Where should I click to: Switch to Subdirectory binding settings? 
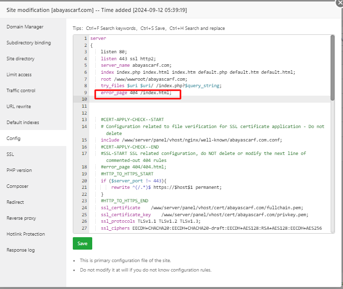(28, 43)
